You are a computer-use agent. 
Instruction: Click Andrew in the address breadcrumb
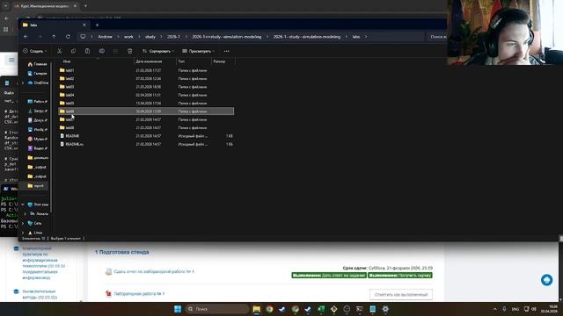point(106,37)
